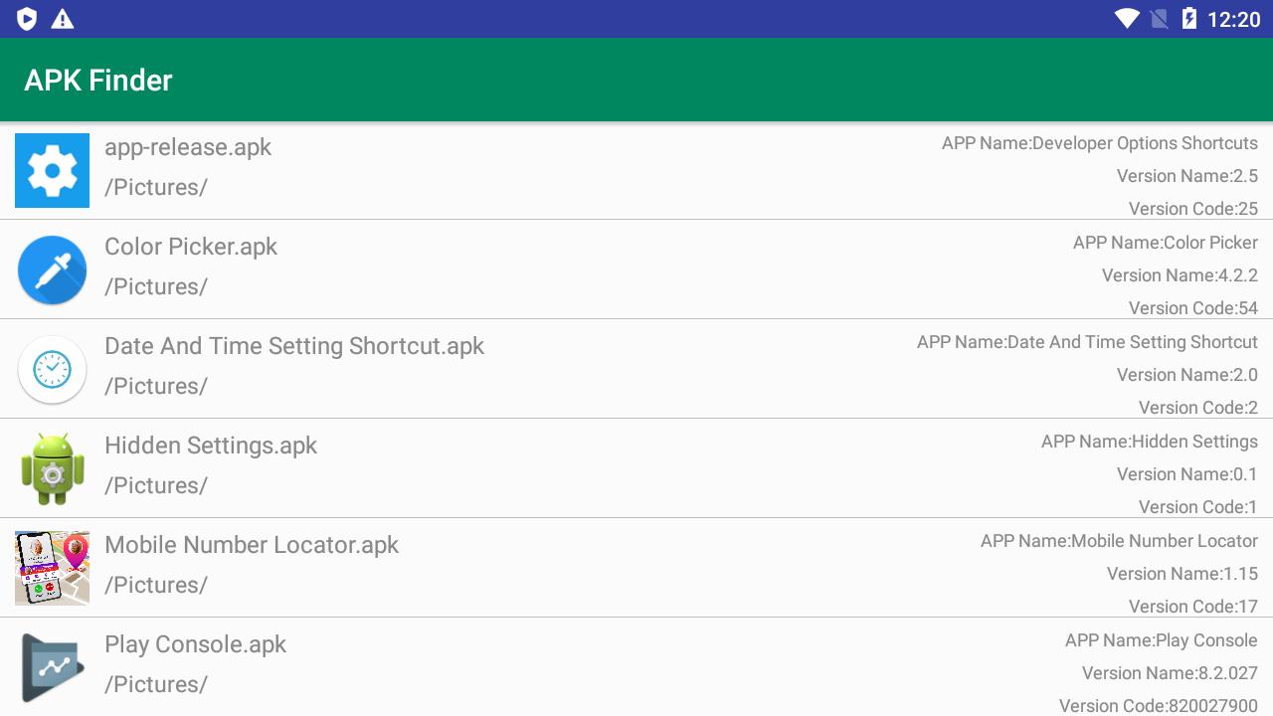This screenshot has width=1273, height=716.
Task: Tap Version Name:2.0 text
Action: point(1187,375)
